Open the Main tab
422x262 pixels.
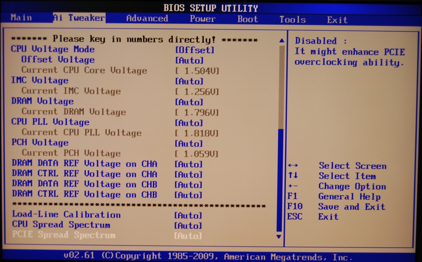pos(21,18)
